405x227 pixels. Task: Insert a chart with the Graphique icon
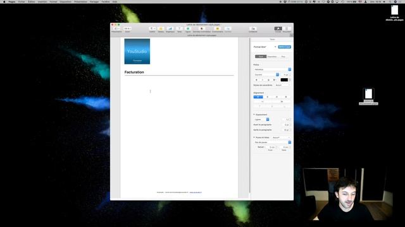tap(170, 28)
